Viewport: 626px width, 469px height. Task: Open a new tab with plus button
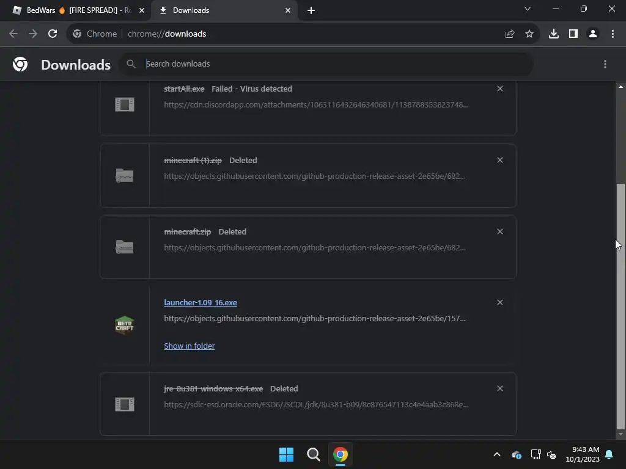pos(311,10)
